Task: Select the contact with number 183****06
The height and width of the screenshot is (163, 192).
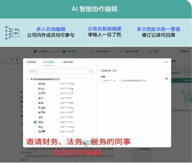Action: [x=35, y=112]
